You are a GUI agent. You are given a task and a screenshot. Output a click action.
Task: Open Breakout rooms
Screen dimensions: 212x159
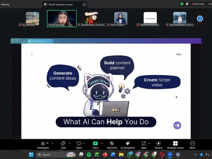(175, 145)
